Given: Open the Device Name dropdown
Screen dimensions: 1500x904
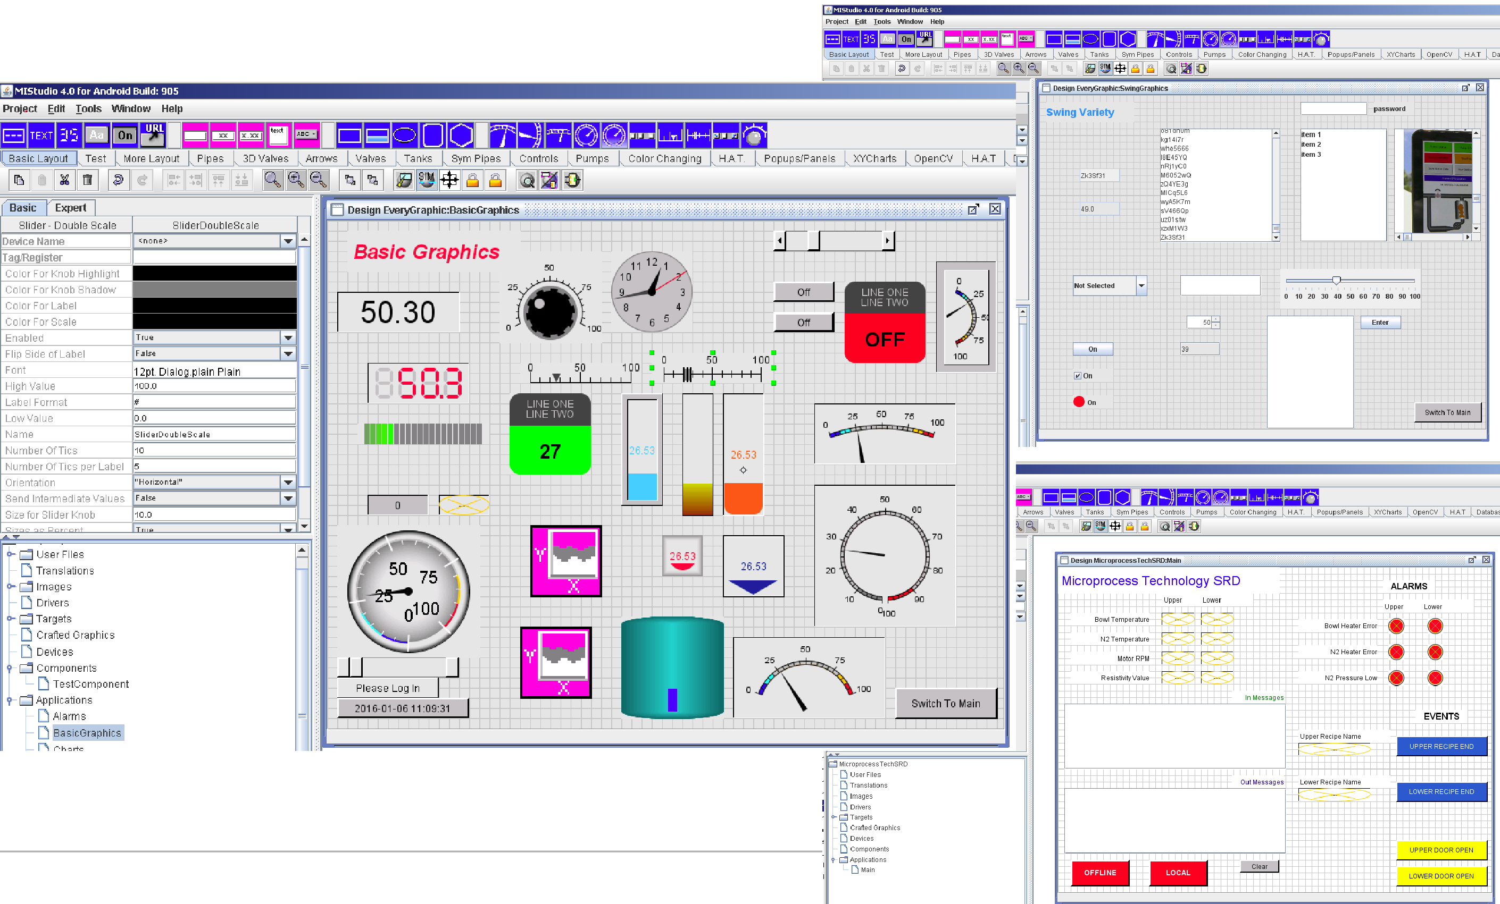Looking at the screenshot, I should [288, 241].
